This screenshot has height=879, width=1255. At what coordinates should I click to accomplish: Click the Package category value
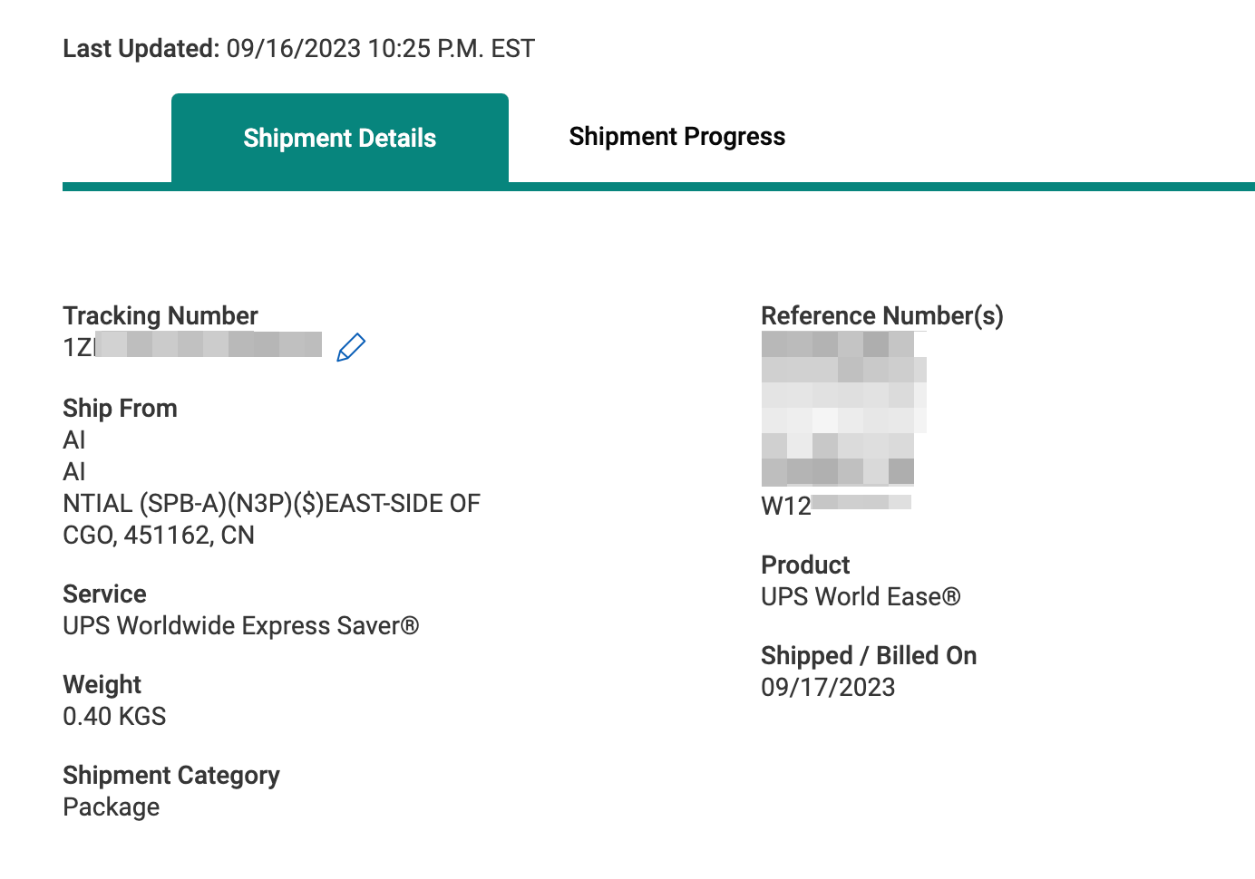pyautogui.click(x=112, y=807)
